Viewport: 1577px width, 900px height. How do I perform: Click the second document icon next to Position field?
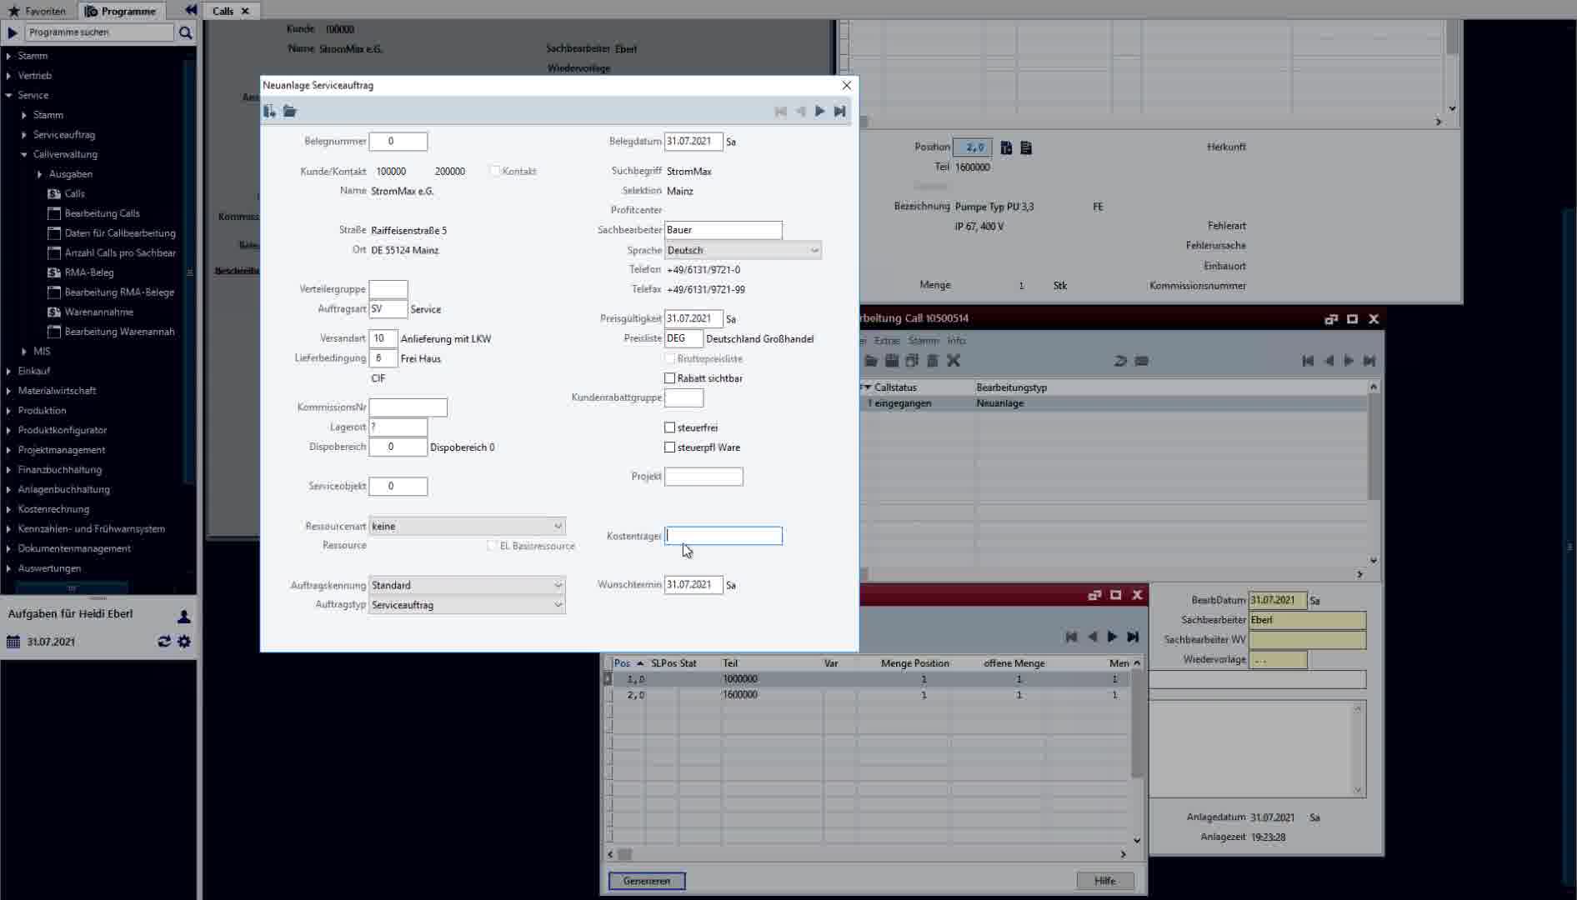(1026, 147)
